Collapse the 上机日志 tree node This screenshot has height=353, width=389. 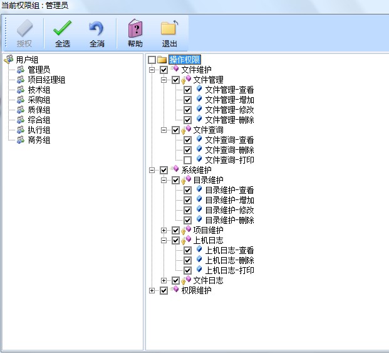coord(163,240)
